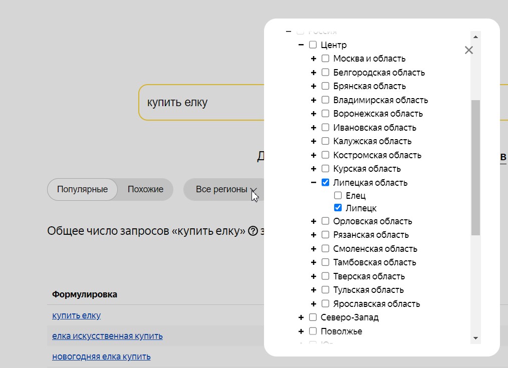
Task: Click the help question mark icon
Action: coord(253,231)
